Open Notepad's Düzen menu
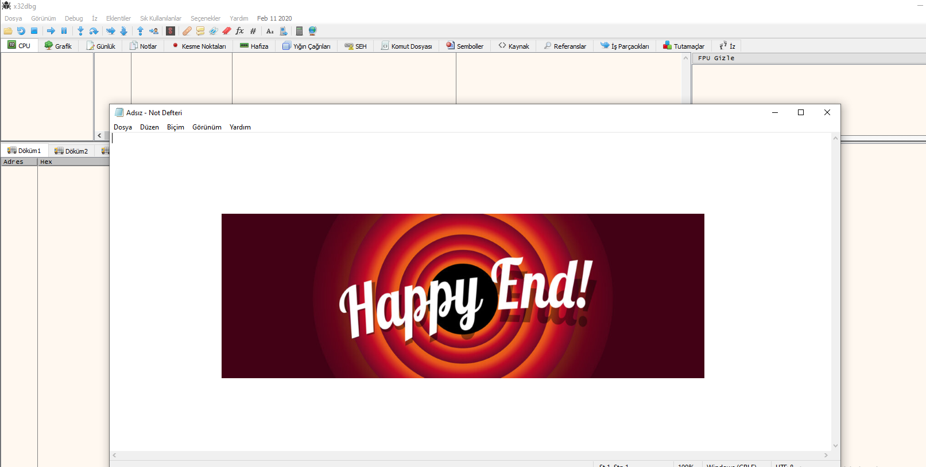Viewport: 926px width, 467px height. 149,127
